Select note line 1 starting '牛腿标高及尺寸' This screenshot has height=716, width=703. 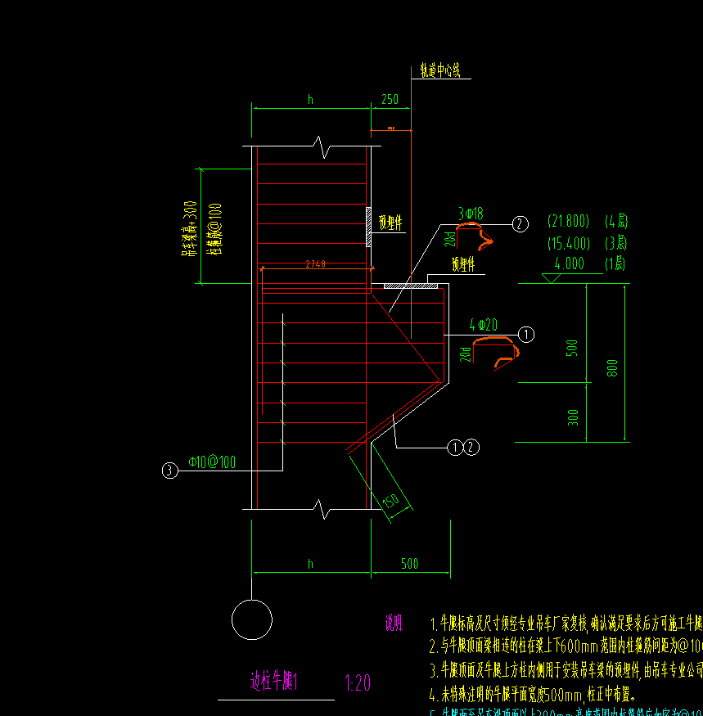click(x=566, y=623)
